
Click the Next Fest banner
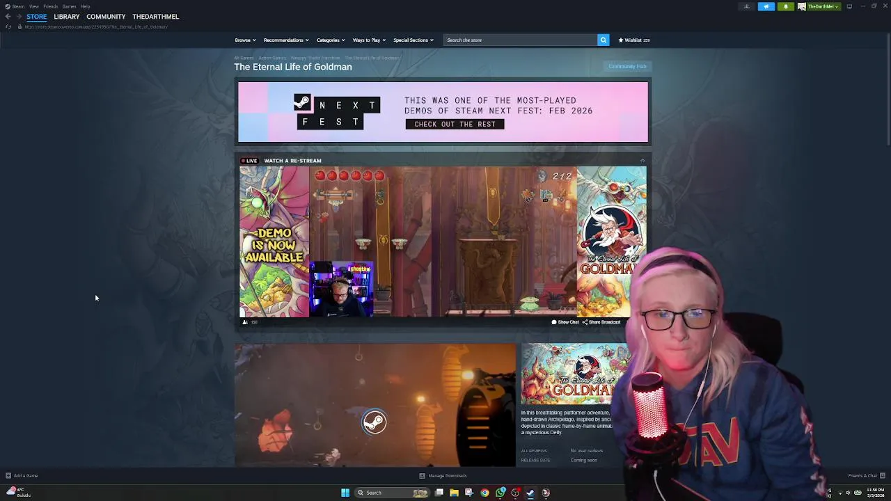(x=443, y=112)
